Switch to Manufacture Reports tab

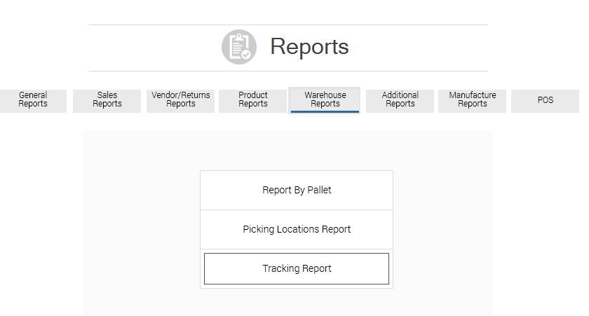click(x=473, y=100)
